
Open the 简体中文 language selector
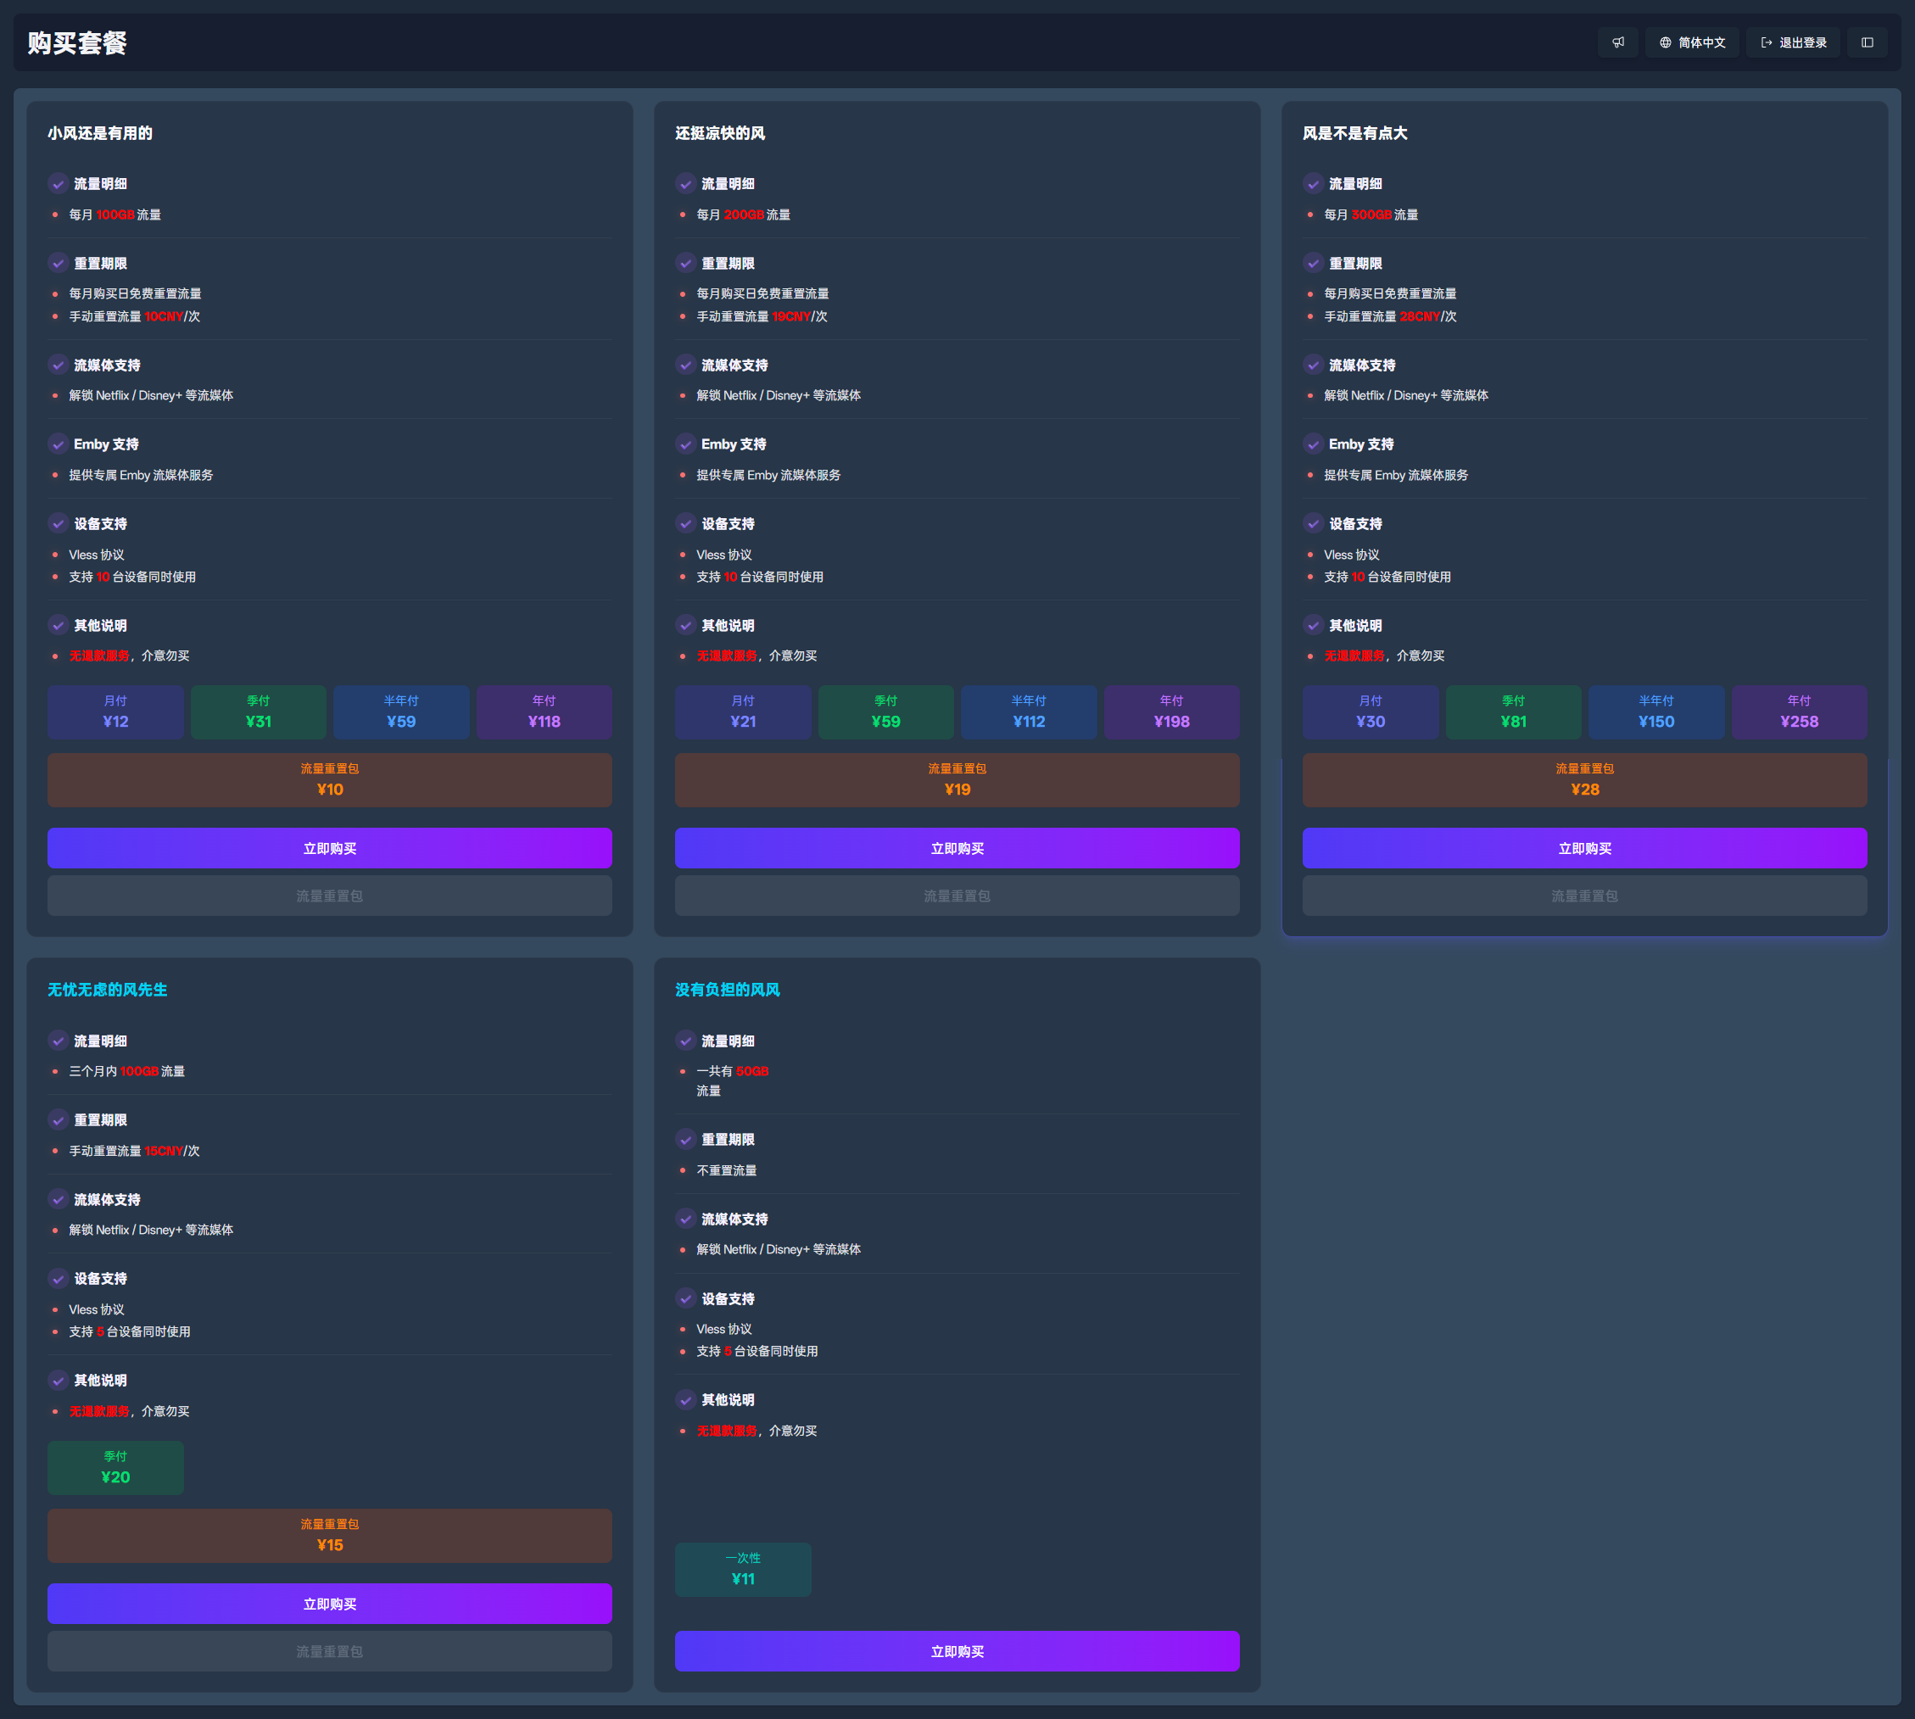pos(1691,42)
